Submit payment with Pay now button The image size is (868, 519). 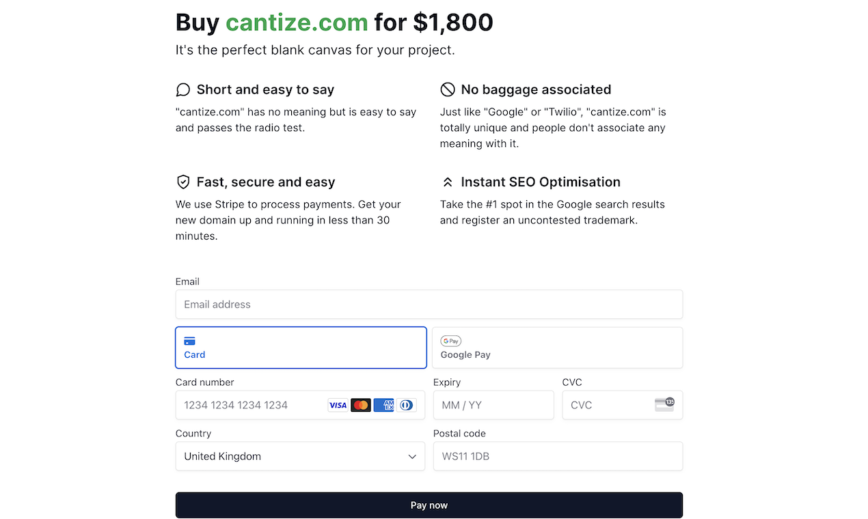tap(429, 505)
